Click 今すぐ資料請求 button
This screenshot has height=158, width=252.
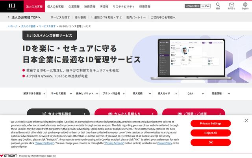(58, 112)
